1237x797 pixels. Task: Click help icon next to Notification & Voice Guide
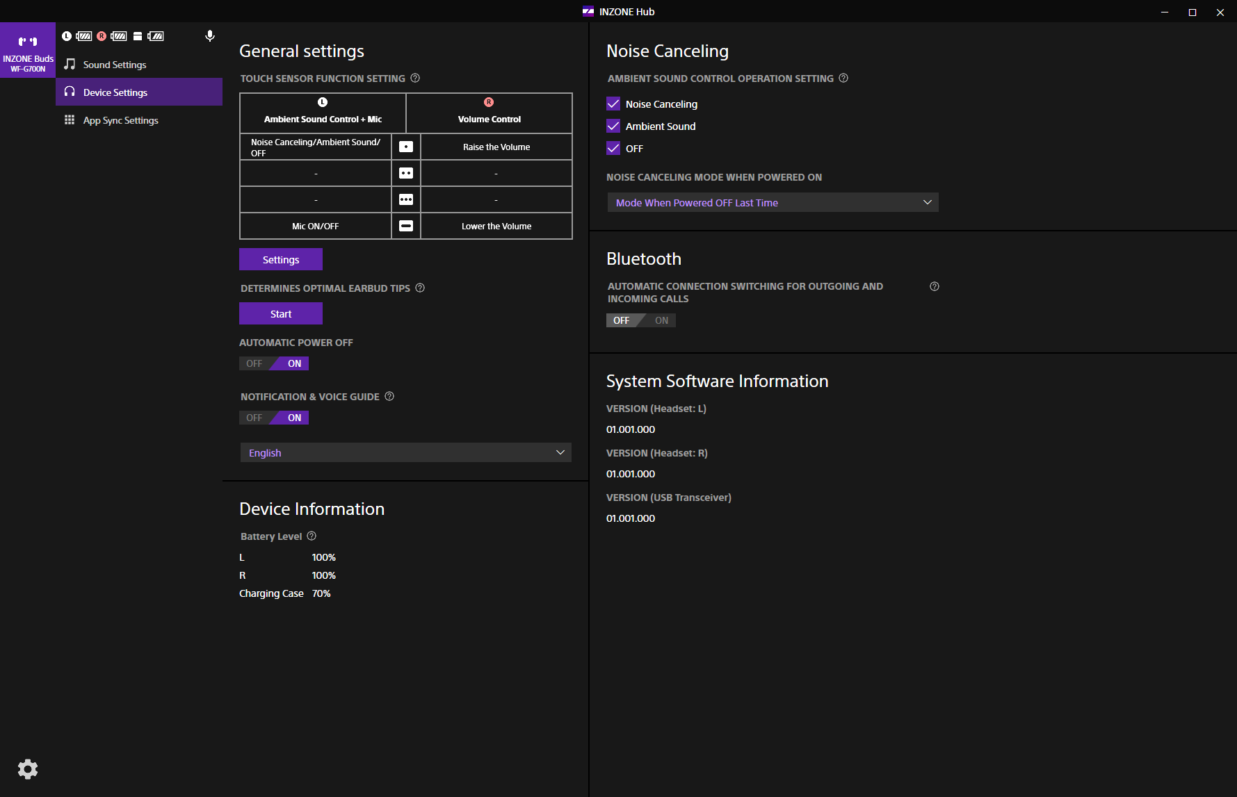pos(389,397)
